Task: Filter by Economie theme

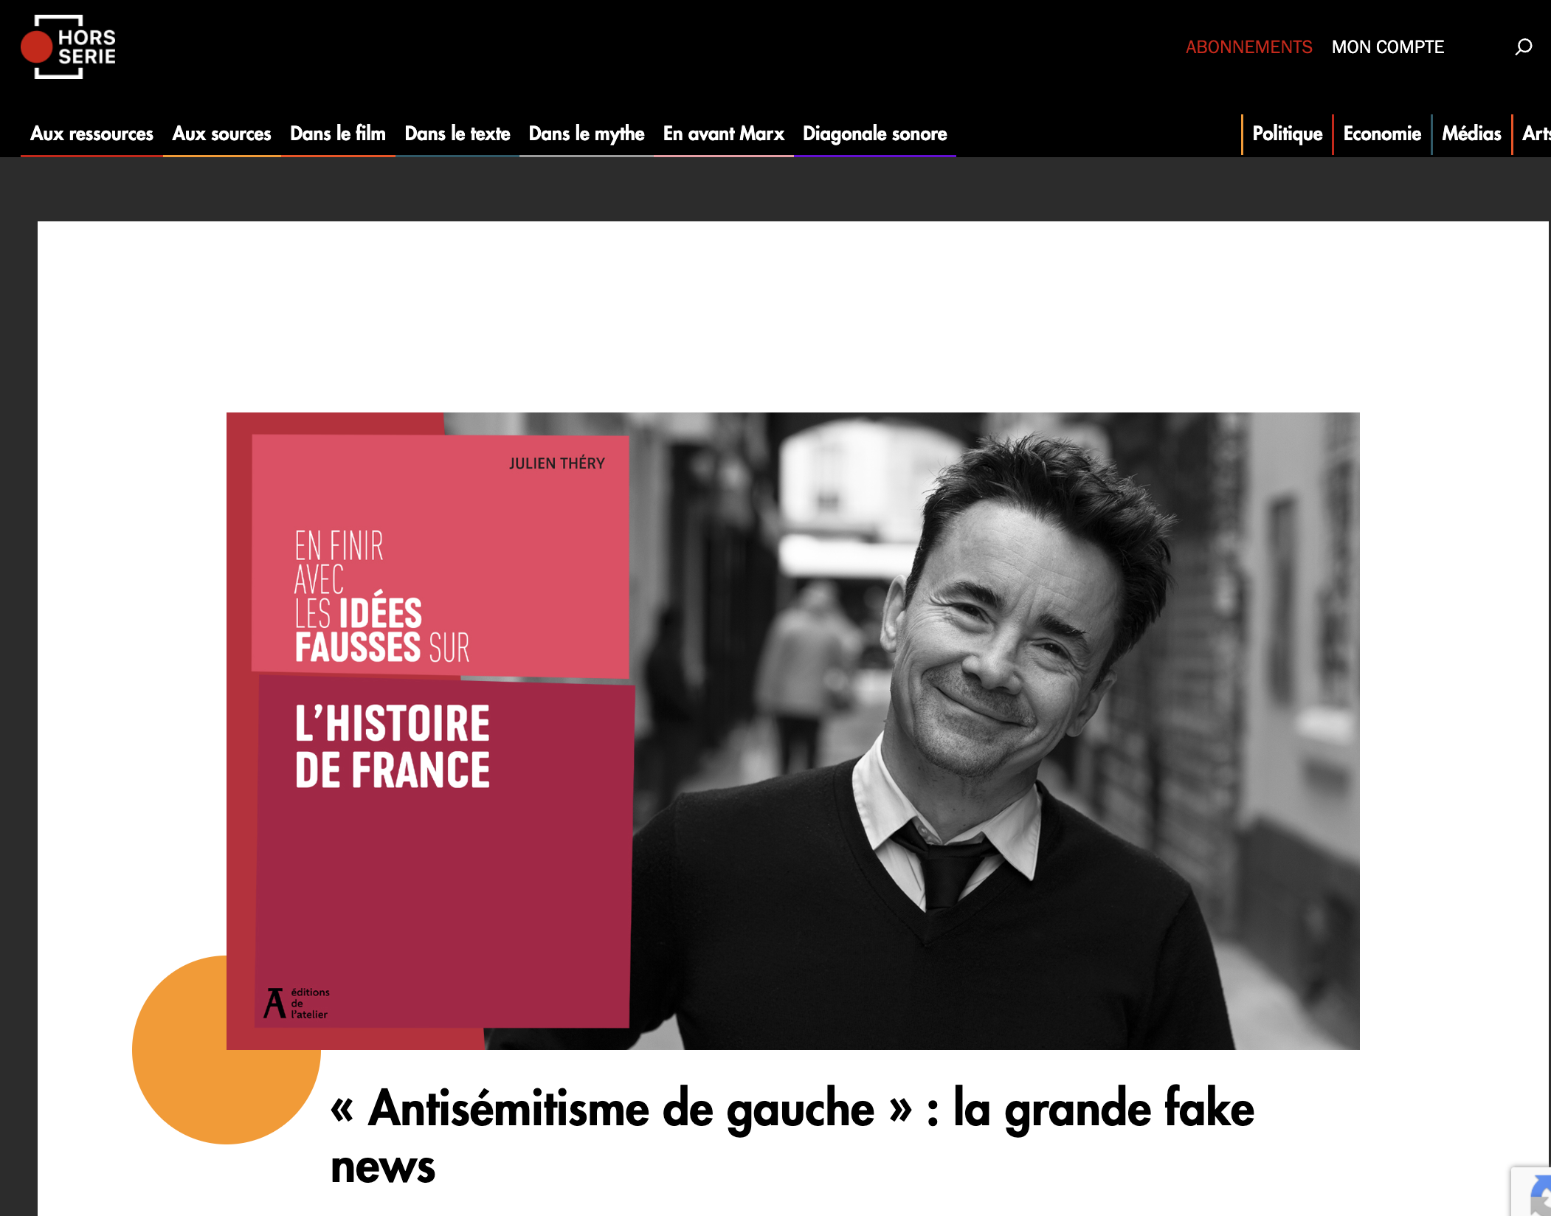Action: click(1382, 134)
